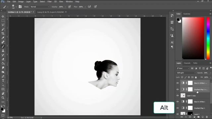Open the Soft Light blend mode dropdown

pos(186,73)
